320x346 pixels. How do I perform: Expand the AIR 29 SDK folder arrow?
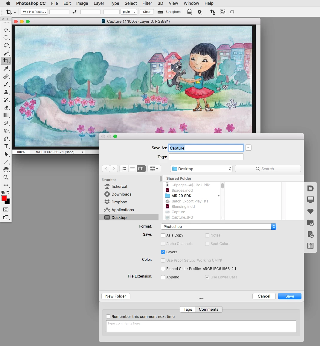pyautogui.click(x=219, y=196)
